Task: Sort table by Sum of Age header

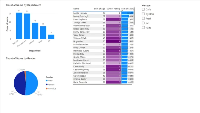Action: (99, 9)
